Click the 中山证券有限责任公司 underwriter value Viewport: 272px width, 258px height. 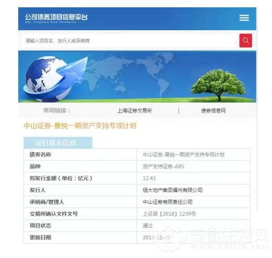[x=168, y=202]
